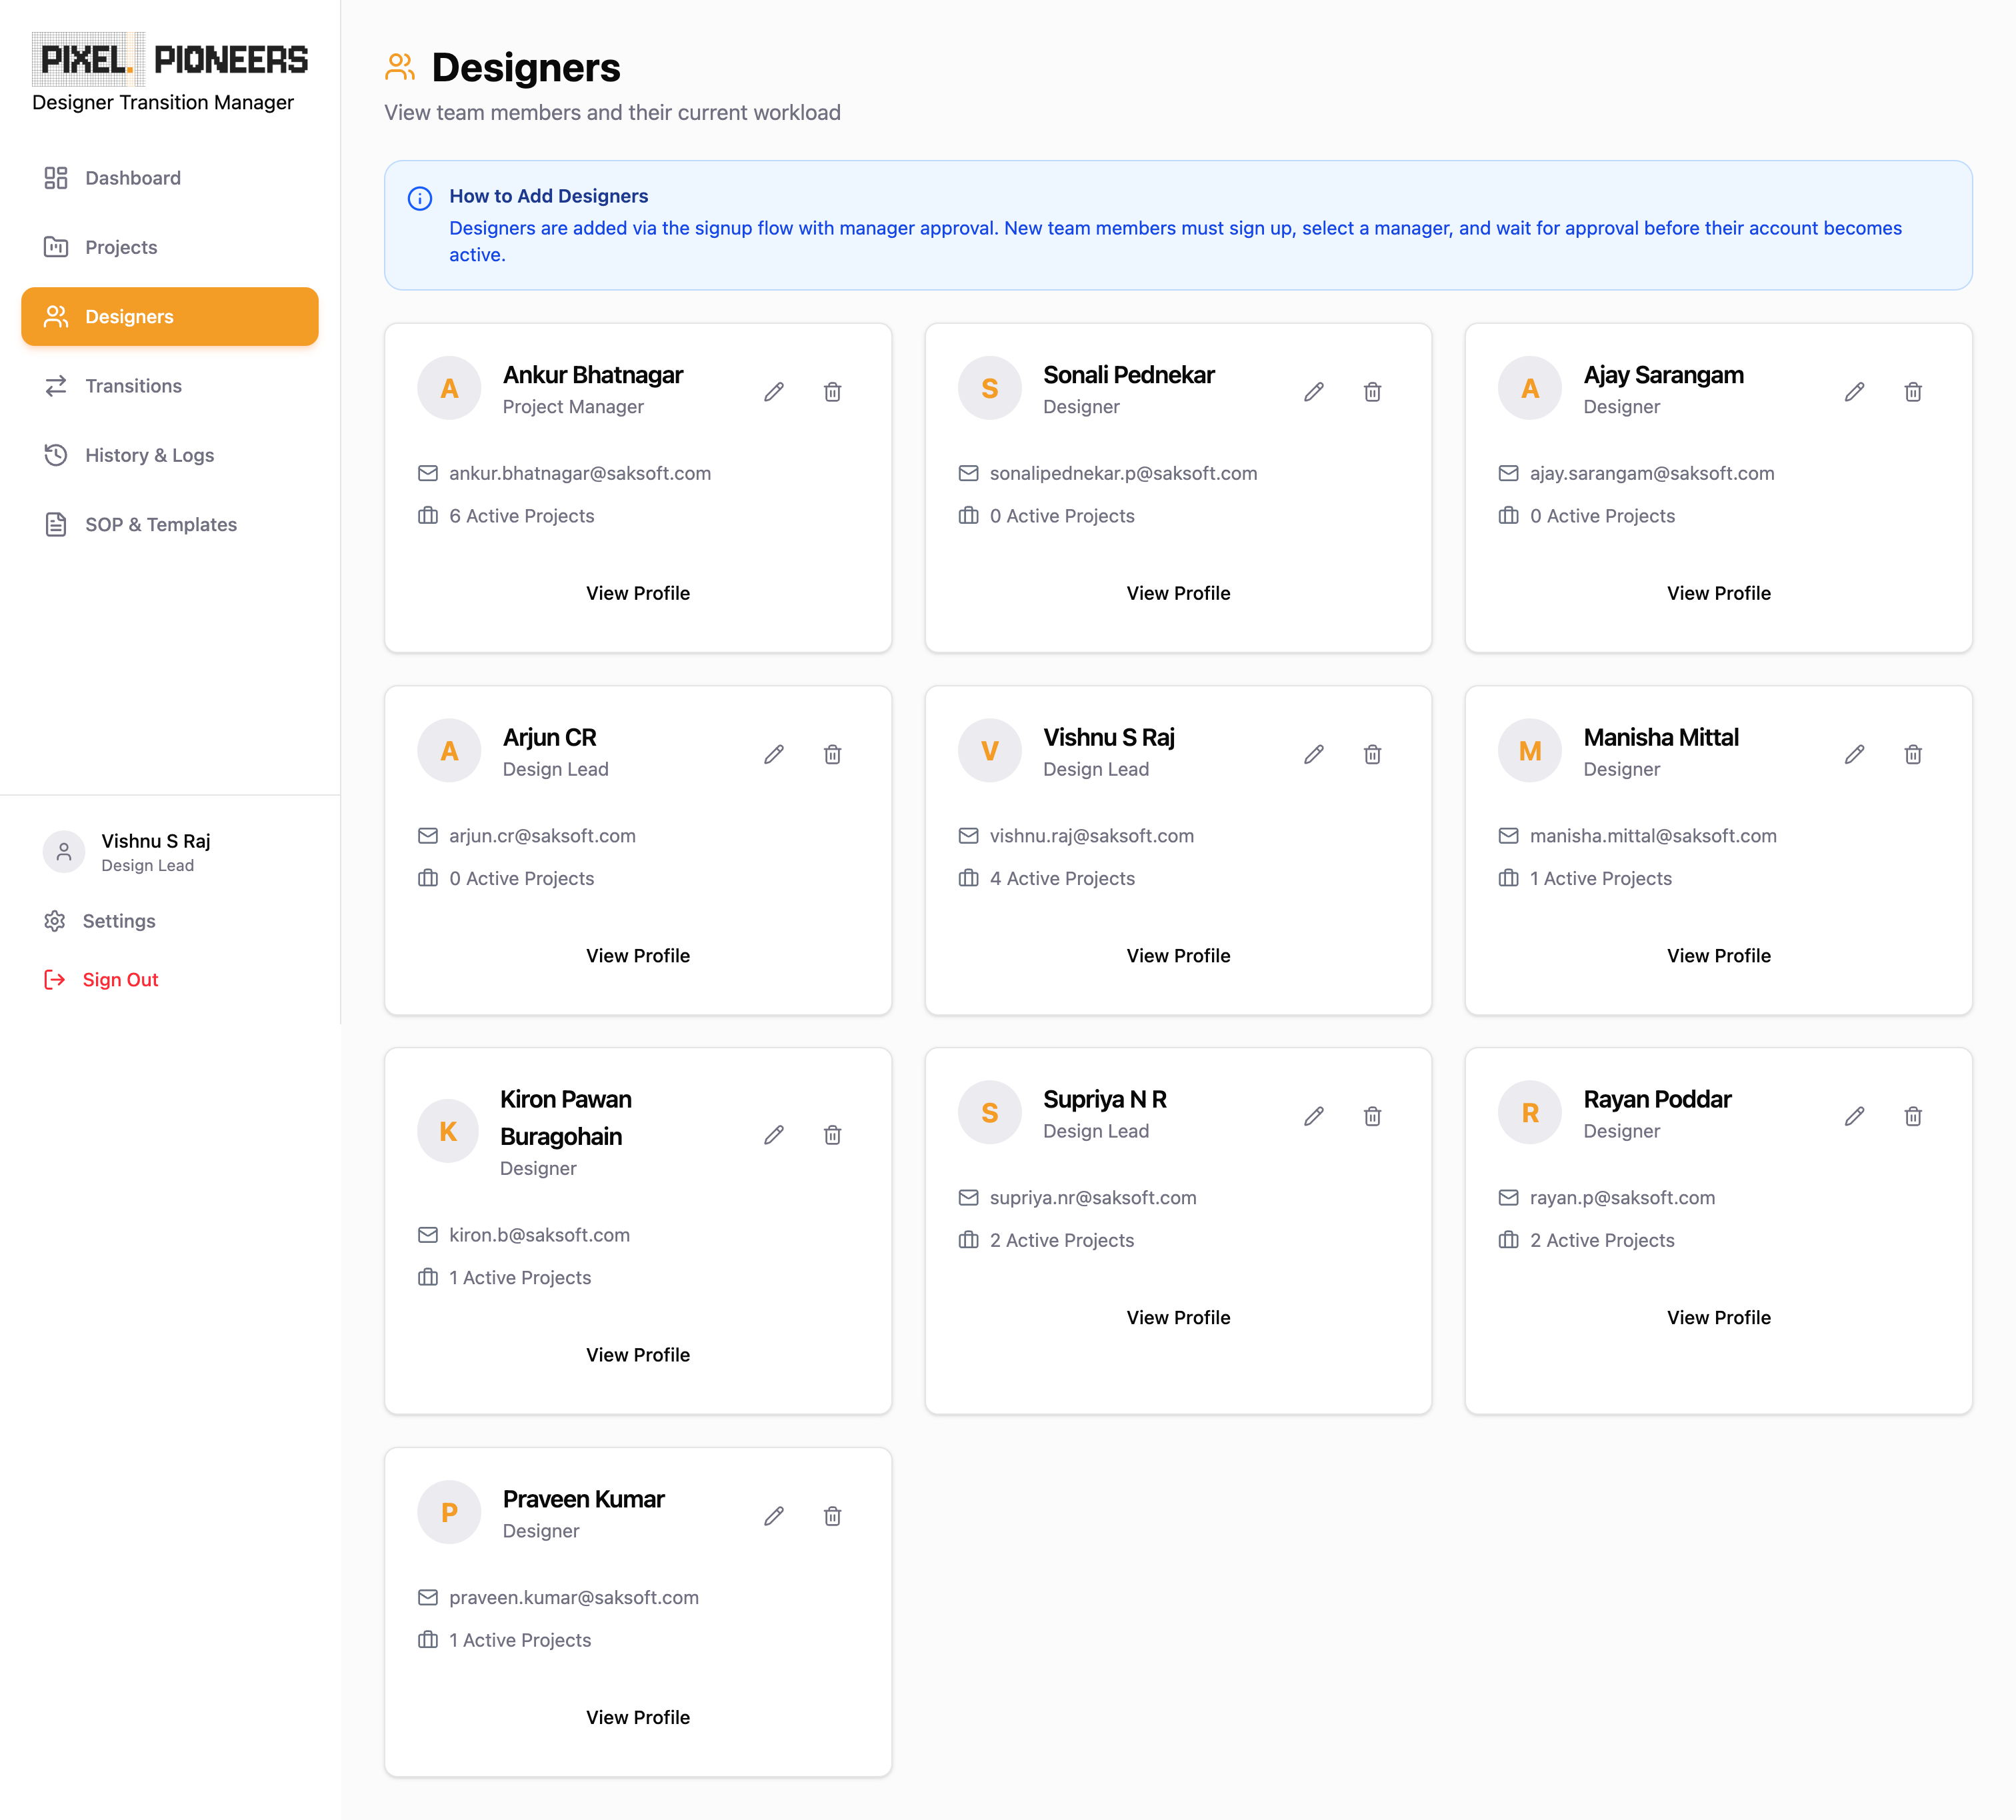Click email ajay.sarangam@saksoft.com

(1652, 474)
